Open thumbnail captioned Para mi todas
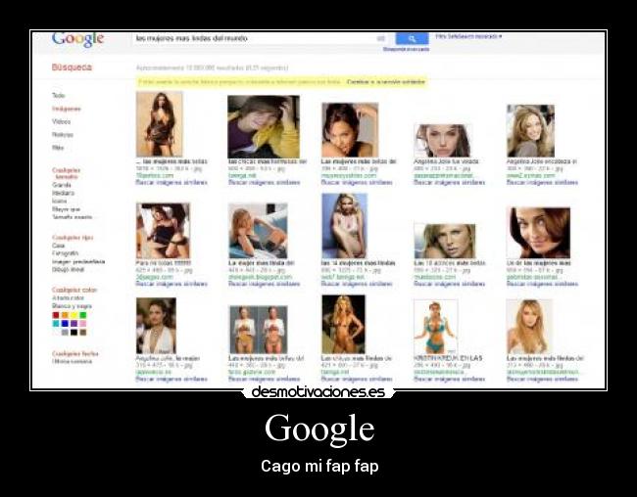The height and width of the screenshot is (497, 637). tap(163, 231)
